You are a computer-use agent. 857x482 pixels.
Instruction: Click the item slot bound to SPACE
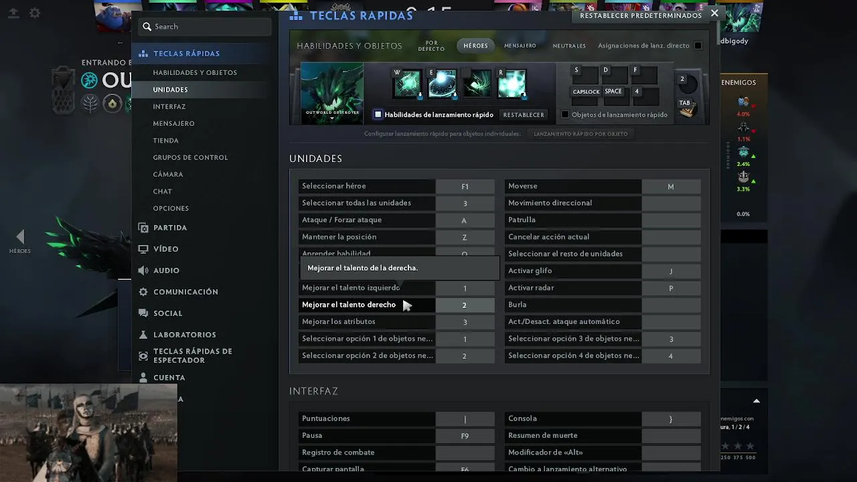click(x=615, y=96)
